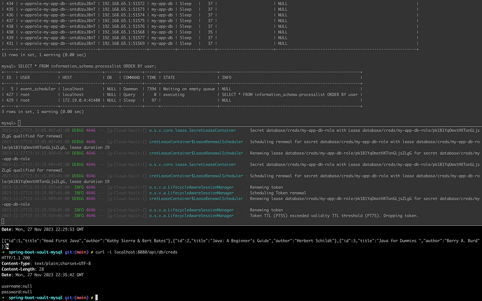This screenshot has height=301, width=482.
Task: Click the 'HTTP/1.1 200' status line
Action: coord(16,258)
